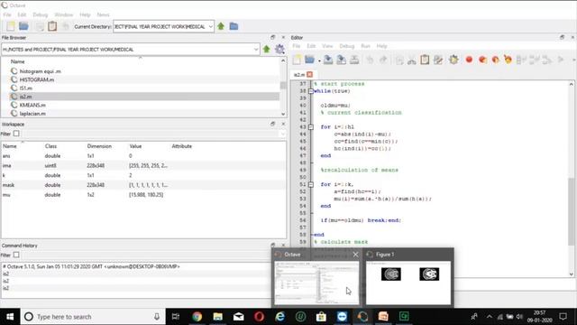This screenshot has height=325, width=577.
Task: Open the main Debug menu
Action: (x=40, y=14)
